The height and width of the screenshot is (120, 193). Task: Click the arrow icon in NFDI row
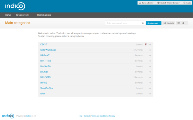[150, 94]
